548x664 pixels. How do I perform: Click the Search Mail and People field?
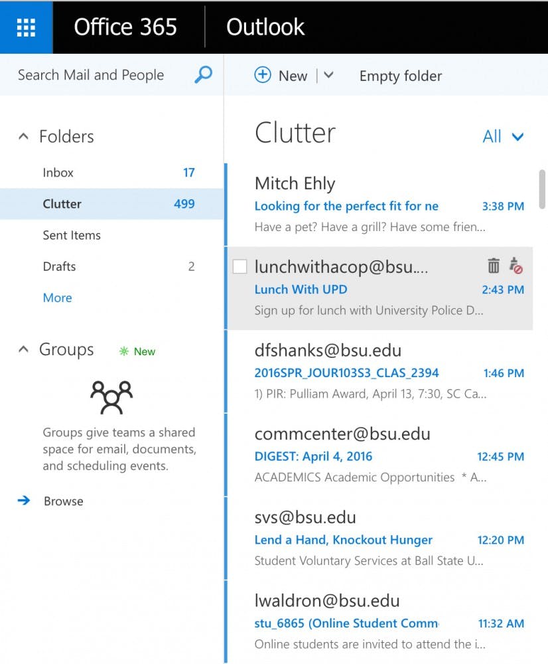[90, 75]
